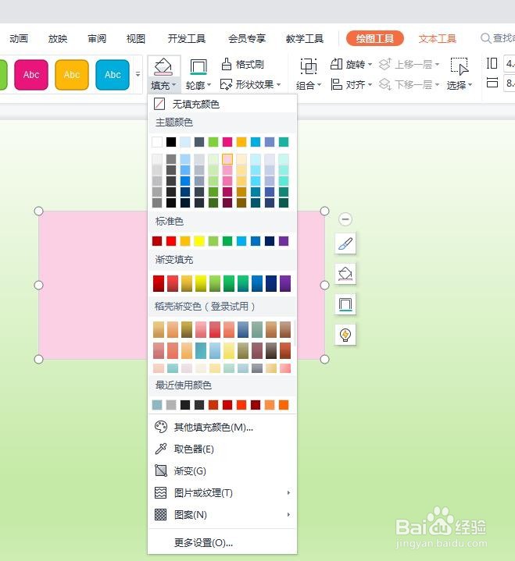Click the Shape Effects (形状效果) icon
This screenshot has height=561, width=515.
click(226, 85)
